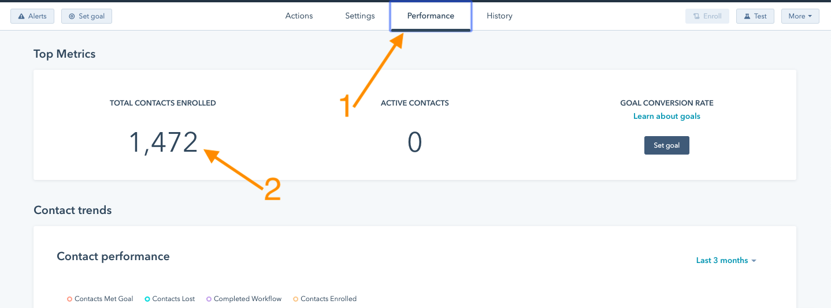Screen dimensions: 831x308
Task: Click the Active Contacts count of 0
Action: pyautogui.click(x=415, y=142)
